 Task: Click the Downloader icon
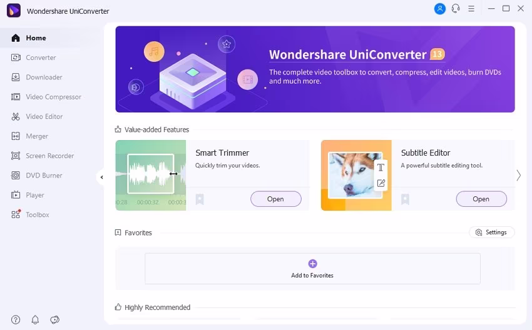16,77
